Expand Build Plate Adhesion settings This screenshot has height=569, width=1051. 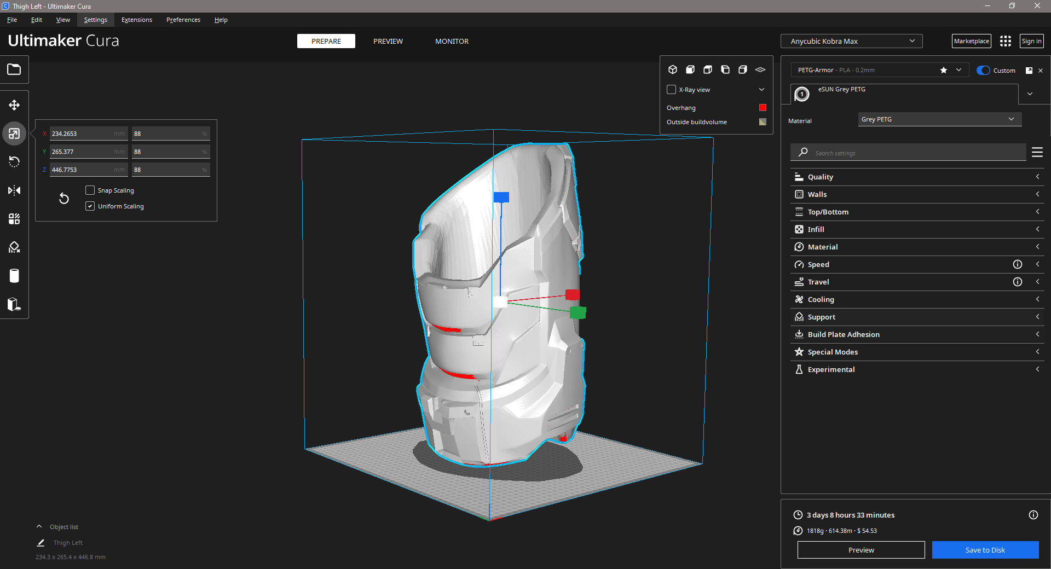pyautogui.click(x=917, y=334)
